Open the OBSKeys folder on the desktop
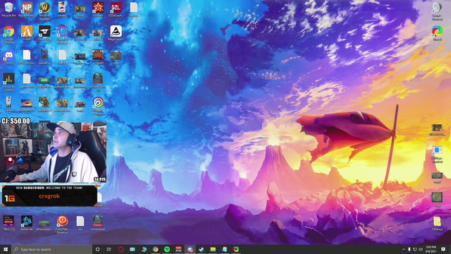Image resolution: width=451 pixels, height=254 pixels. point(437,224)
